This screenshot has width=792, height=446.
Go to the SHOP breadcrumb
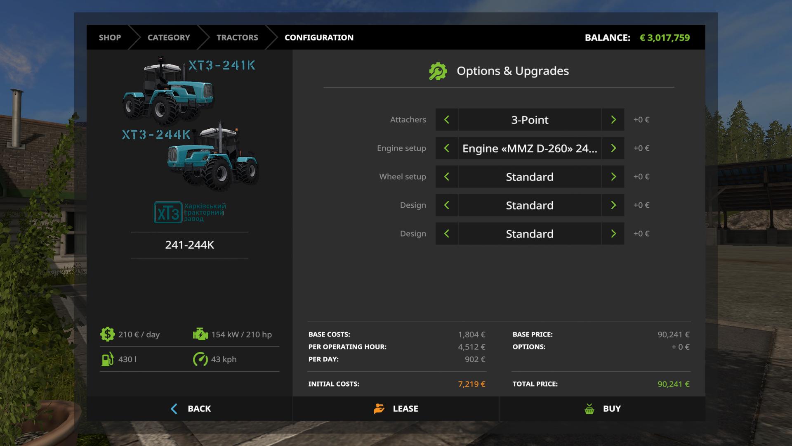click(110, 38)
